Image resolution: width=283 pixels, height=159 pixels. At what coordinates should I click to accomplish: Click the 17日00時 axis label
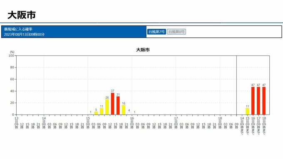(x=176, y=122)
